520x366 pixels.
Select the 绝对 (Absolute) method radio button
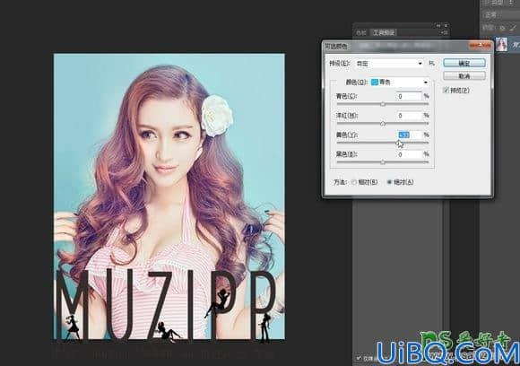389,182
